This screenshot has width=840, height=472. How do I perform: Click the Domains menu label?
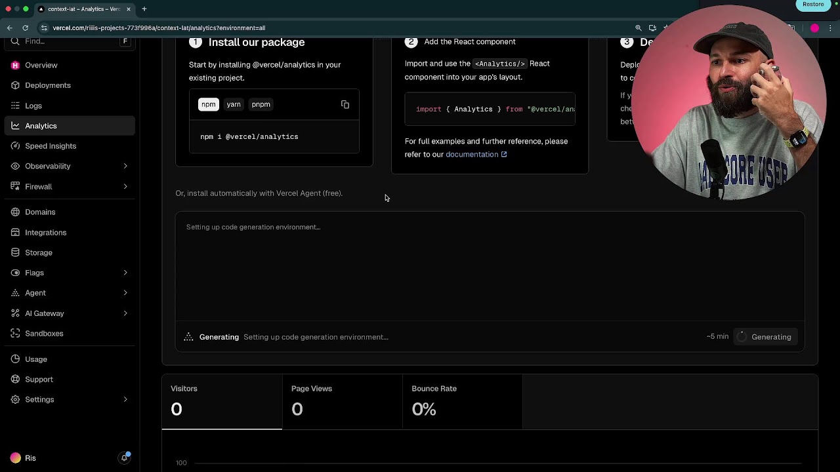pos(40,212)
